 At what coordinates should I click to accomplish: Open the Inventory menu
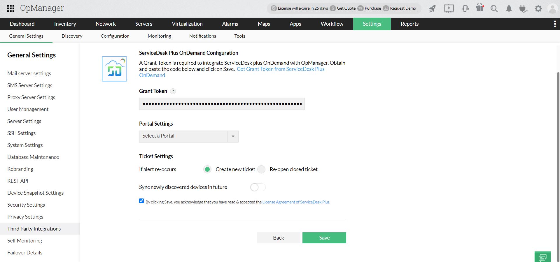click(x=65, y=24)
